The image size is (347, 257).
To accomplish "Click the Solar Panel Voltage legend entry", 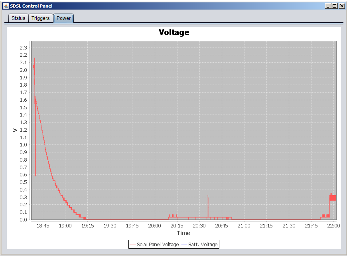I will pos(154,244).
